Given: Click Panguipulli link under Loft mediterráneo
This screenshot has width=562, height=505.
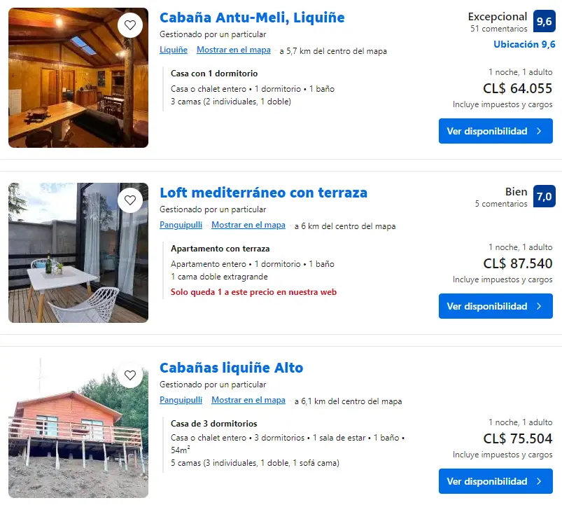Looking at the screenshot, I should pyautogui.click(x=181, y=226).
